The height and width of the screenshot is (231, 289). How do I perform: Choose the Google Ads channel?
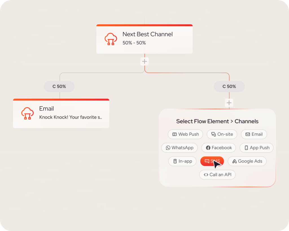(247, 161)
